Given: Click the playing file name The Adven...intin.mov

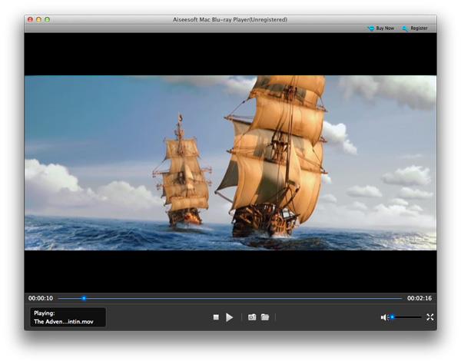Looking at the screenshot, I should coord(64,322).
